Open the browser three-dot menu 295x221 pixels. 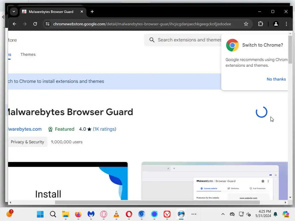(x=286, y=24)
